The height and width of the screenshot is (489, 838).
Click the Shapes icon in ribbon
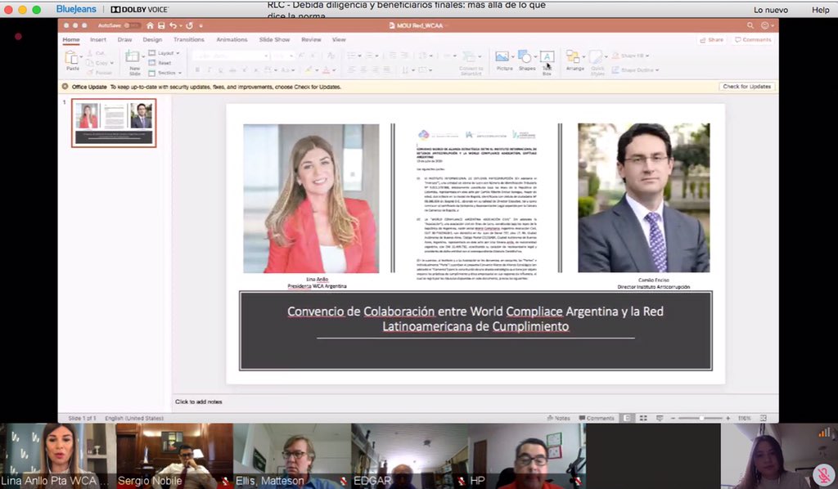click(x=525, y=56)
